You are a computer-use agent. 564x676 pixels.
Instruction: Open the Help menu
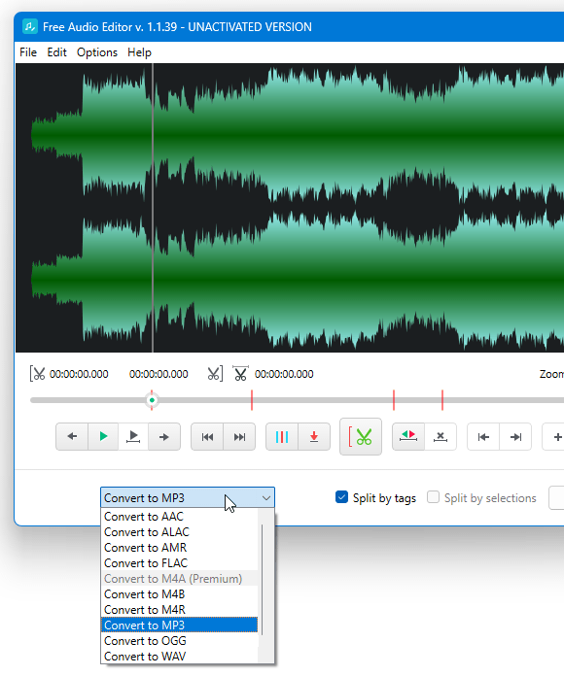(139, 52)
